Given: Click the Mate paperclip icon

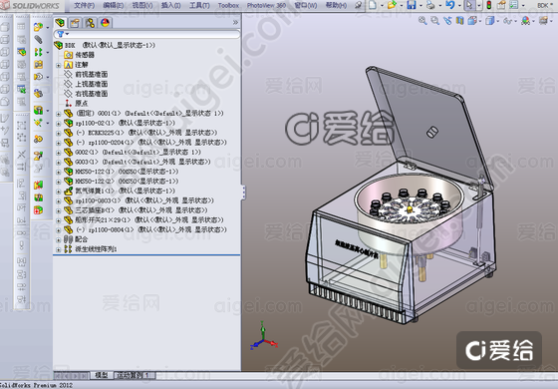Looking at the screenshot, I should pos(38,39).
